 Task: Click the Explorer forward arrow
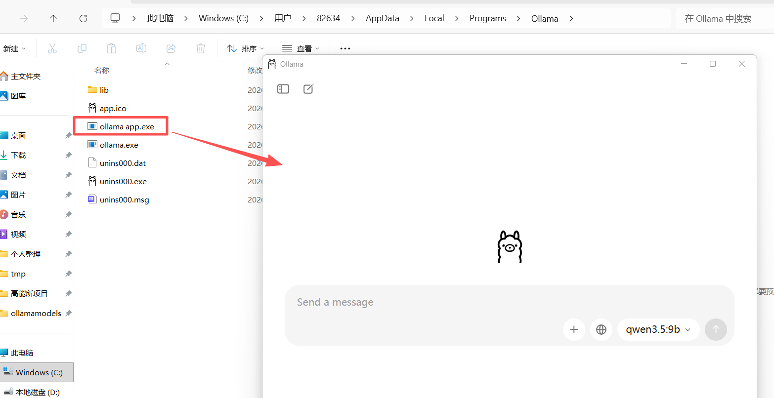[24, 18]
